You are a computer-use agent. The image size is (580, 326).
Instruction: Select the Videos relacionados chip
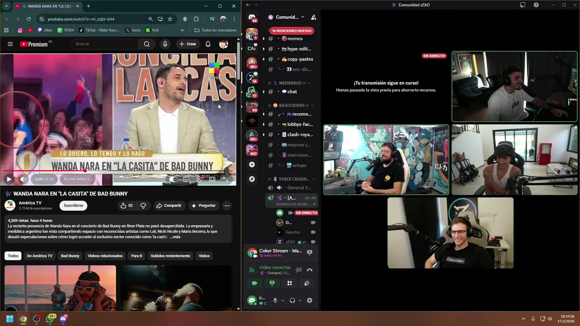(x=105, y=256)
